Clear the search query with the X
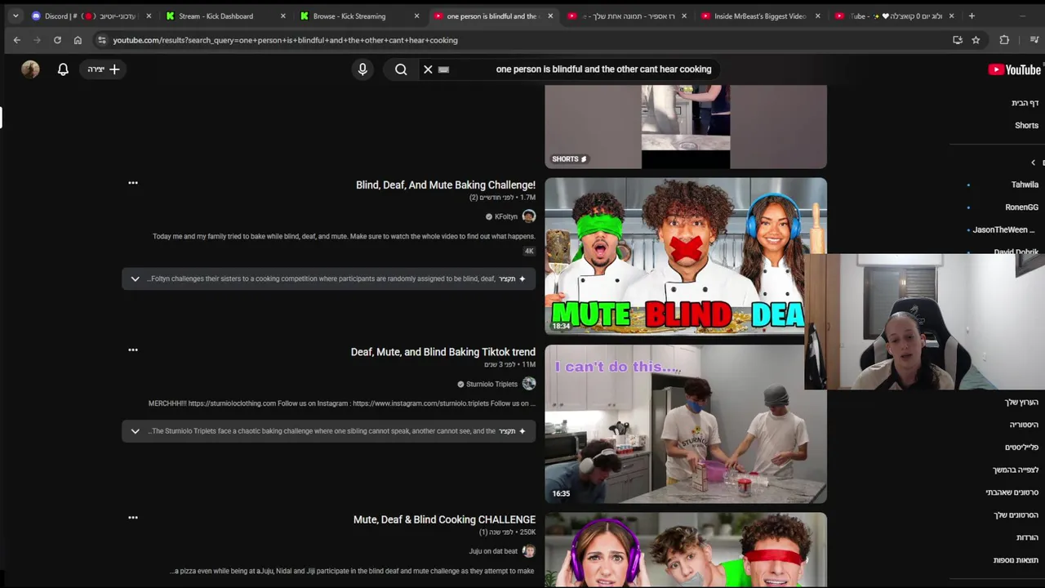Image resolution: width=1045 pixels, height=588 pixels. tap(428, 69)
